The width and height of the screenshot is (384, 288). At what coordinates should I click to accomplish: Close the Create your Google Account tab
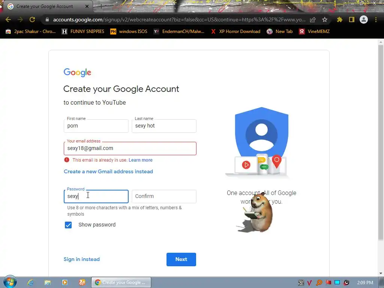coord(87,6)
